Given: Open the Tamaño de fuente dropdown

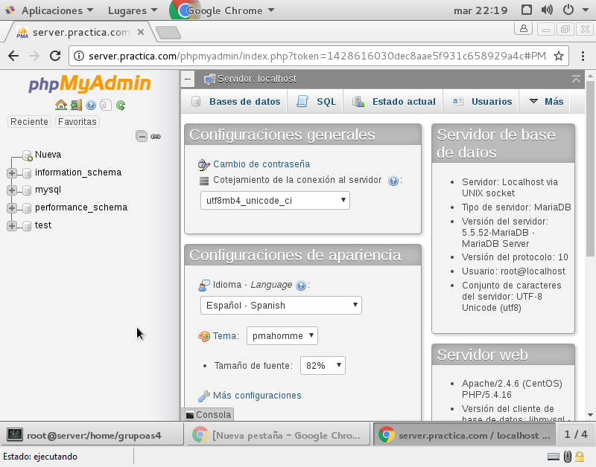Looking at the screenshot, I should (323, 365).
